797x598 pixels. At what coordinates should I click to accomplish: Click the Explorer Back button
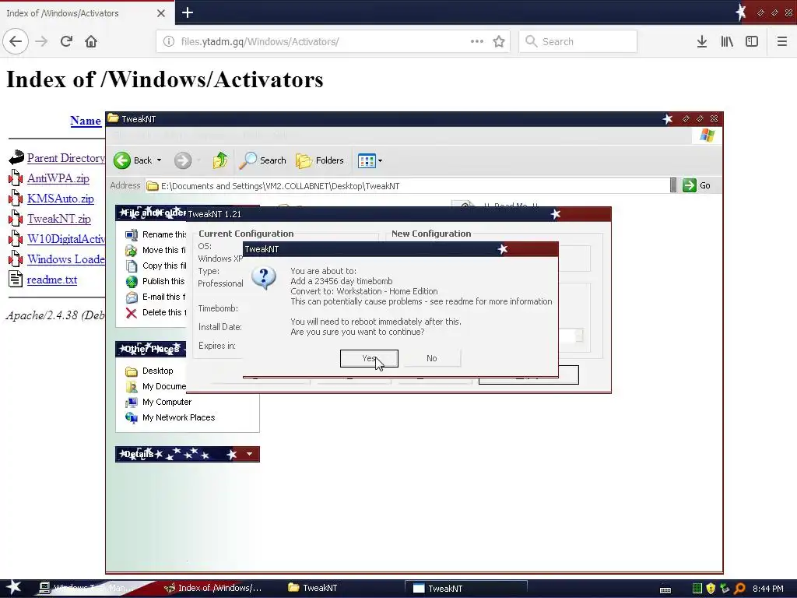click(132, 160)
